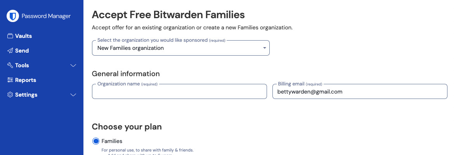Click the Password Manager title text
The width and height of the screenshot is (456, 155).
tap(46, 16)
